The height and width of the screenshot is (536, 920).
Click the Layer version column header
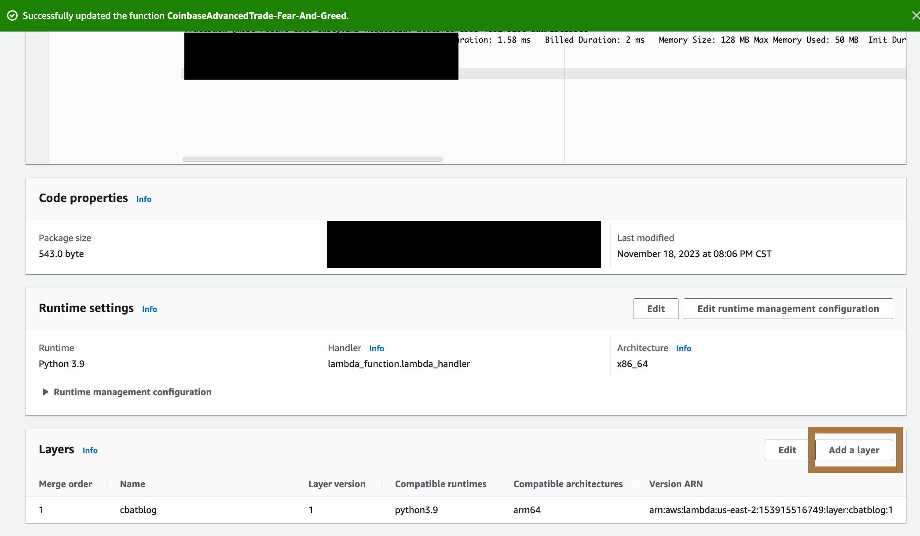[337, 484]
